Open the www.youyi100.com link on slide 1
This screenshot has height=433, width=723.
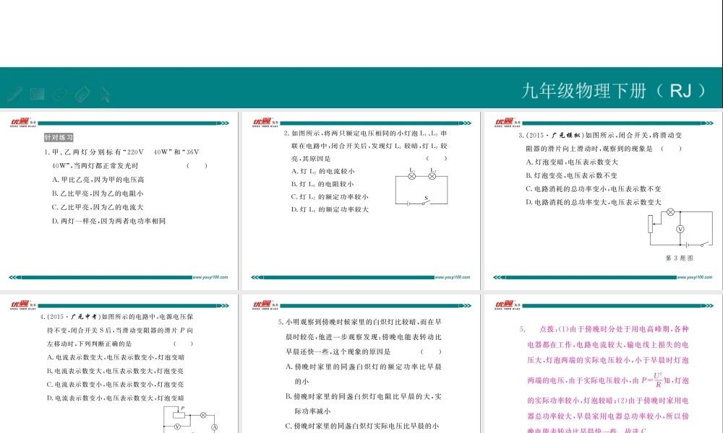212,276
